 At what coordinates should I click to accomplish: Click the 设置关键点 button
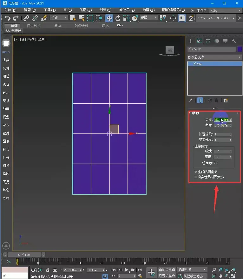(x=167, y=276)
